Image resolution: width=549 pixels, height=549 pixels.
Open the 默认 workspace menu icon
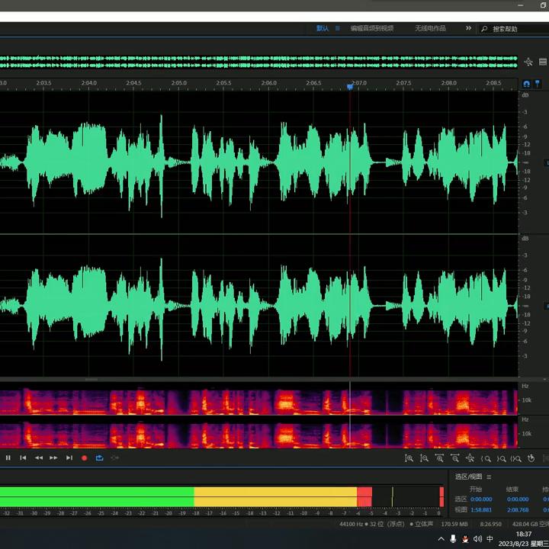click(x=338, y=28)
